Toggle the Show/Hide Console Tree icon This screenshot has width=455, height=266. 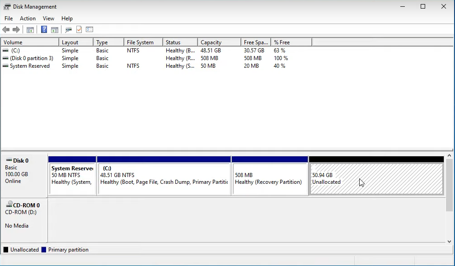tap(30, 30)
